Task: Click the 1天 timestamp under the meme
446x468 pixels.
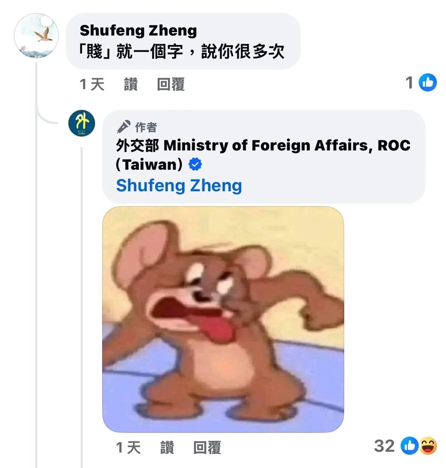Action: (128, 448)
